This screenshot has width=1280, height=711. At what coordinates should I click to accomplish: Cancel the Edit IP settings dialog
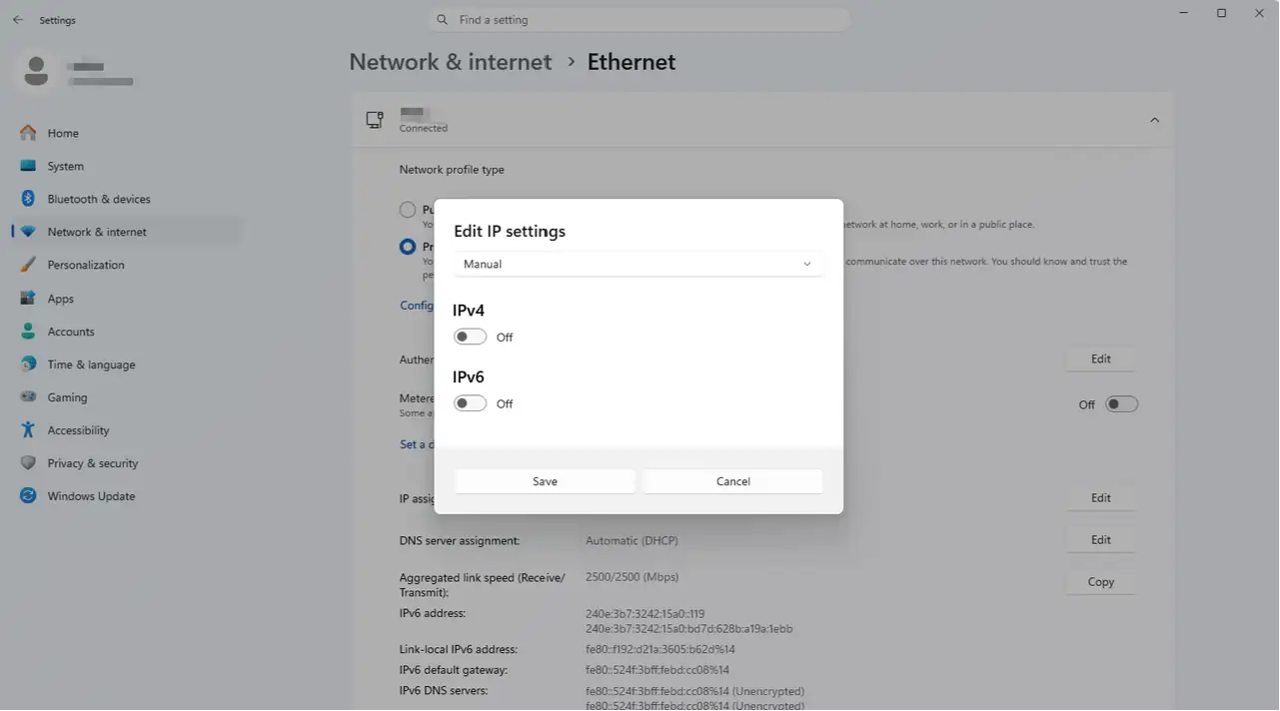(732, 481)
